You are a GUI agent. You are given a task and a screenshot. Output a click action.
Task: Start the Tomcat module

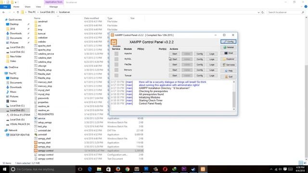174,75
